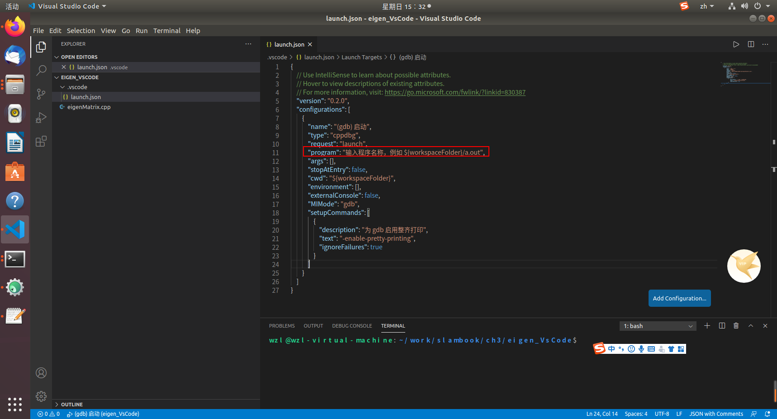Launch Firefox from the Ubuntu dock
The image size is (777, 419).
click(15, 27)
